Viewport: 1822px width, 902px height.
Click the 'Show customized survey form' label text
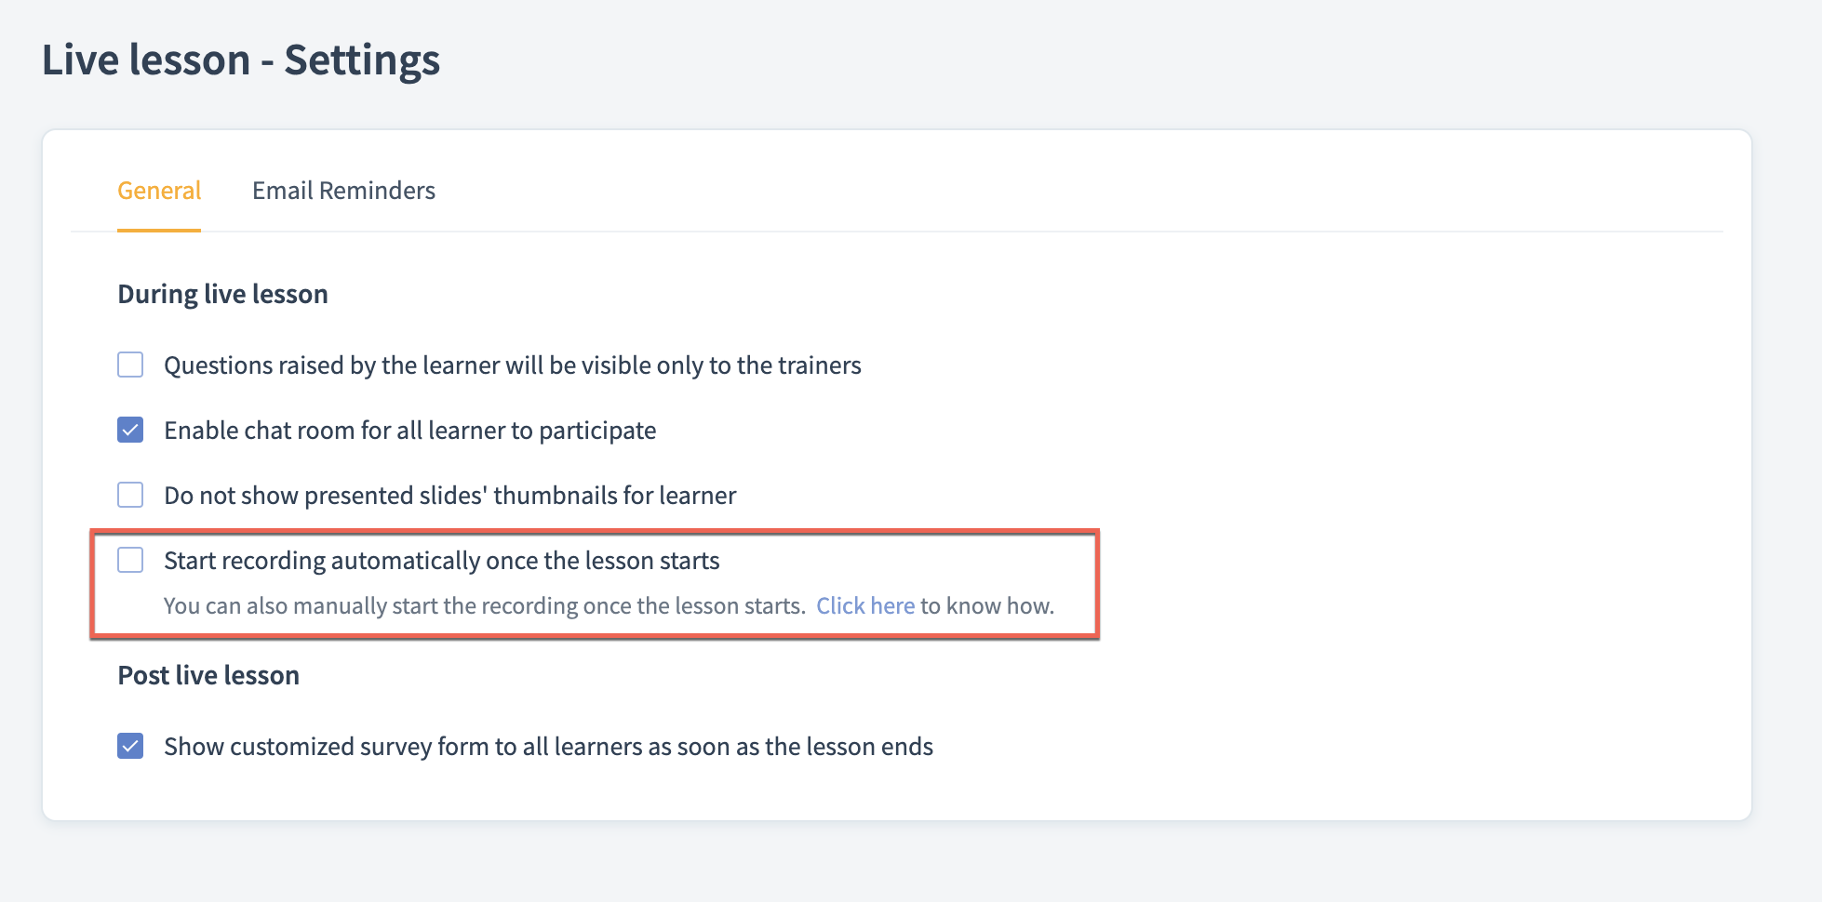coord(548,747)
